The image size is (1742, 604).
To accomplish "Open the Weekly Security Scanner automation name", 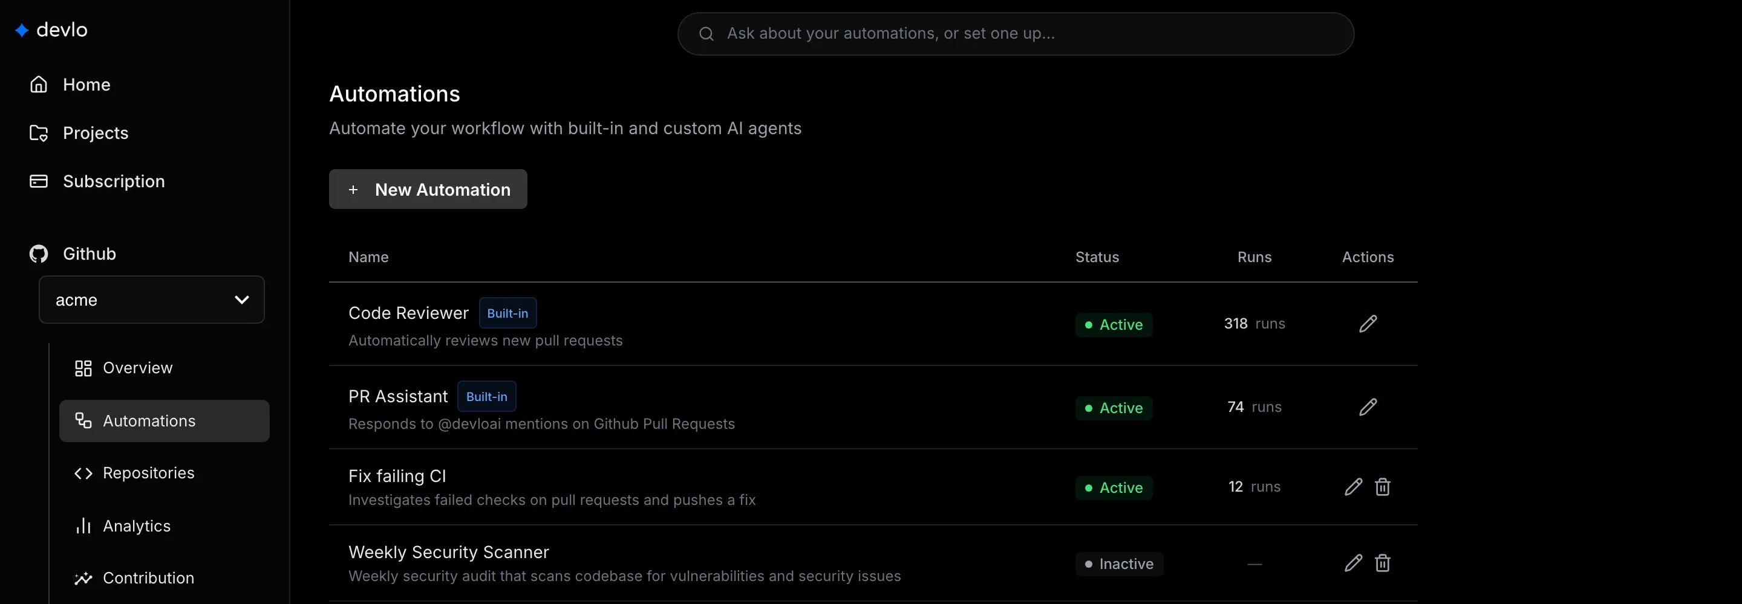I will tap(448, 552).
